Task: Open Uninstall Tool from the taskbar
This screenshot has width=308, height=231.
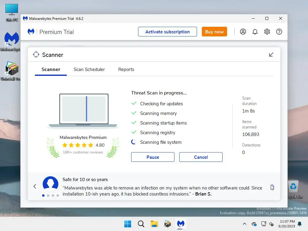Action: (168, 224)
